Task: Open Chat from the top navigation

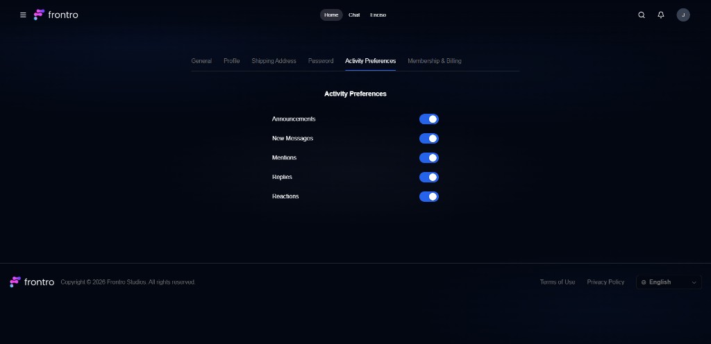Action: 354,15
